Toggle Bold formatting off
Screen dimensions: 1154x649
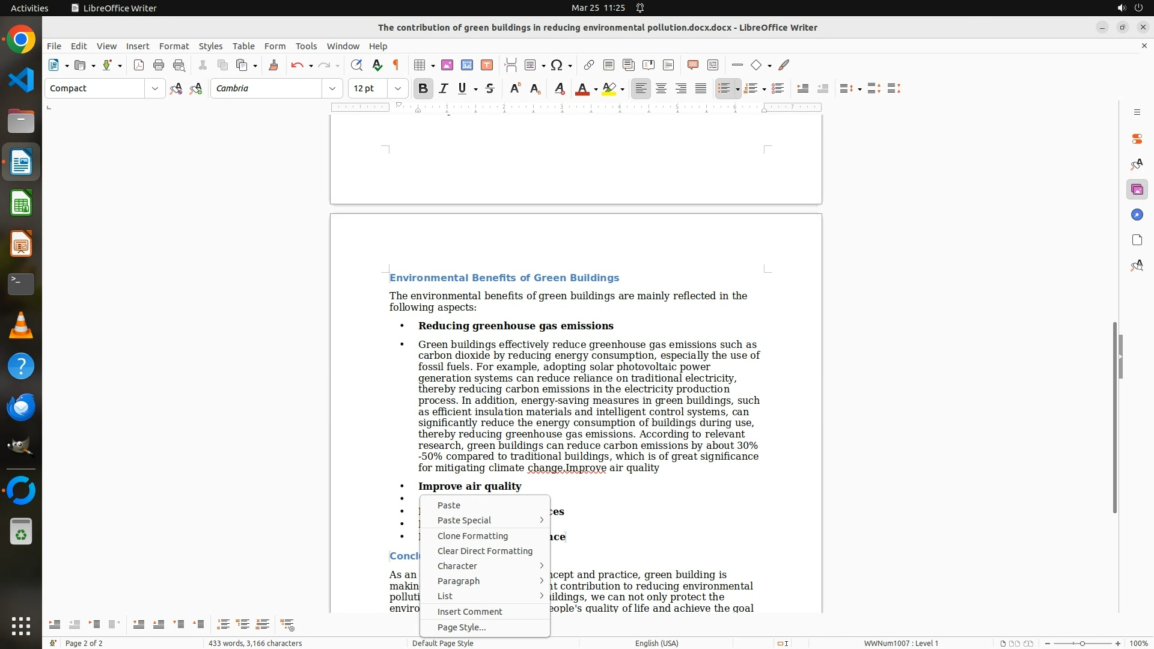click(x=423, y=88)
